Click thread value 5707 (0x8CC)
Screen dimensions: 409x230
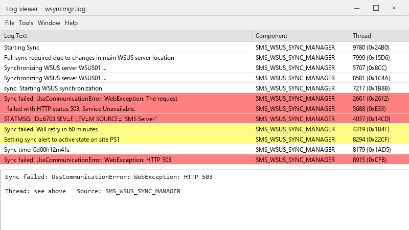coord(370,68)
